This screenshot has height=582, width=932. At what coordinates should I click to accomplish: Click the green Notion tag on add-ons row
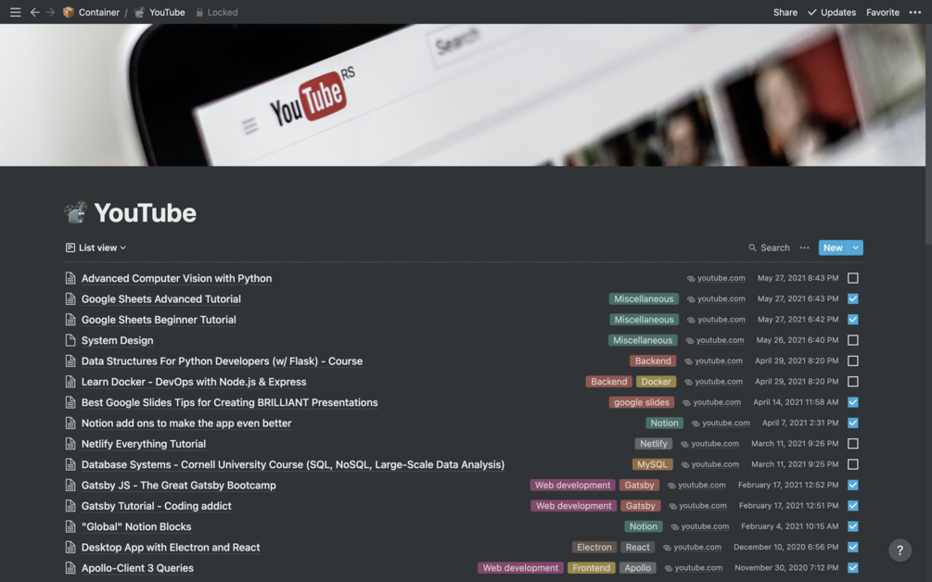point(664,423)
